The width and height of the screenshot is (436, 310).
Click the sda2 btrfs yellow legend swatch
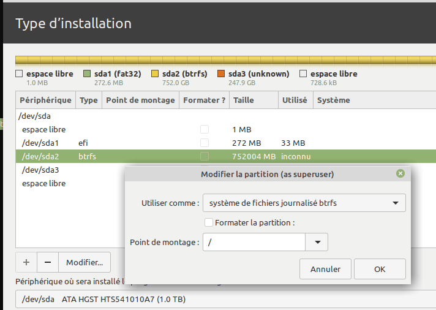coord(154,74)
